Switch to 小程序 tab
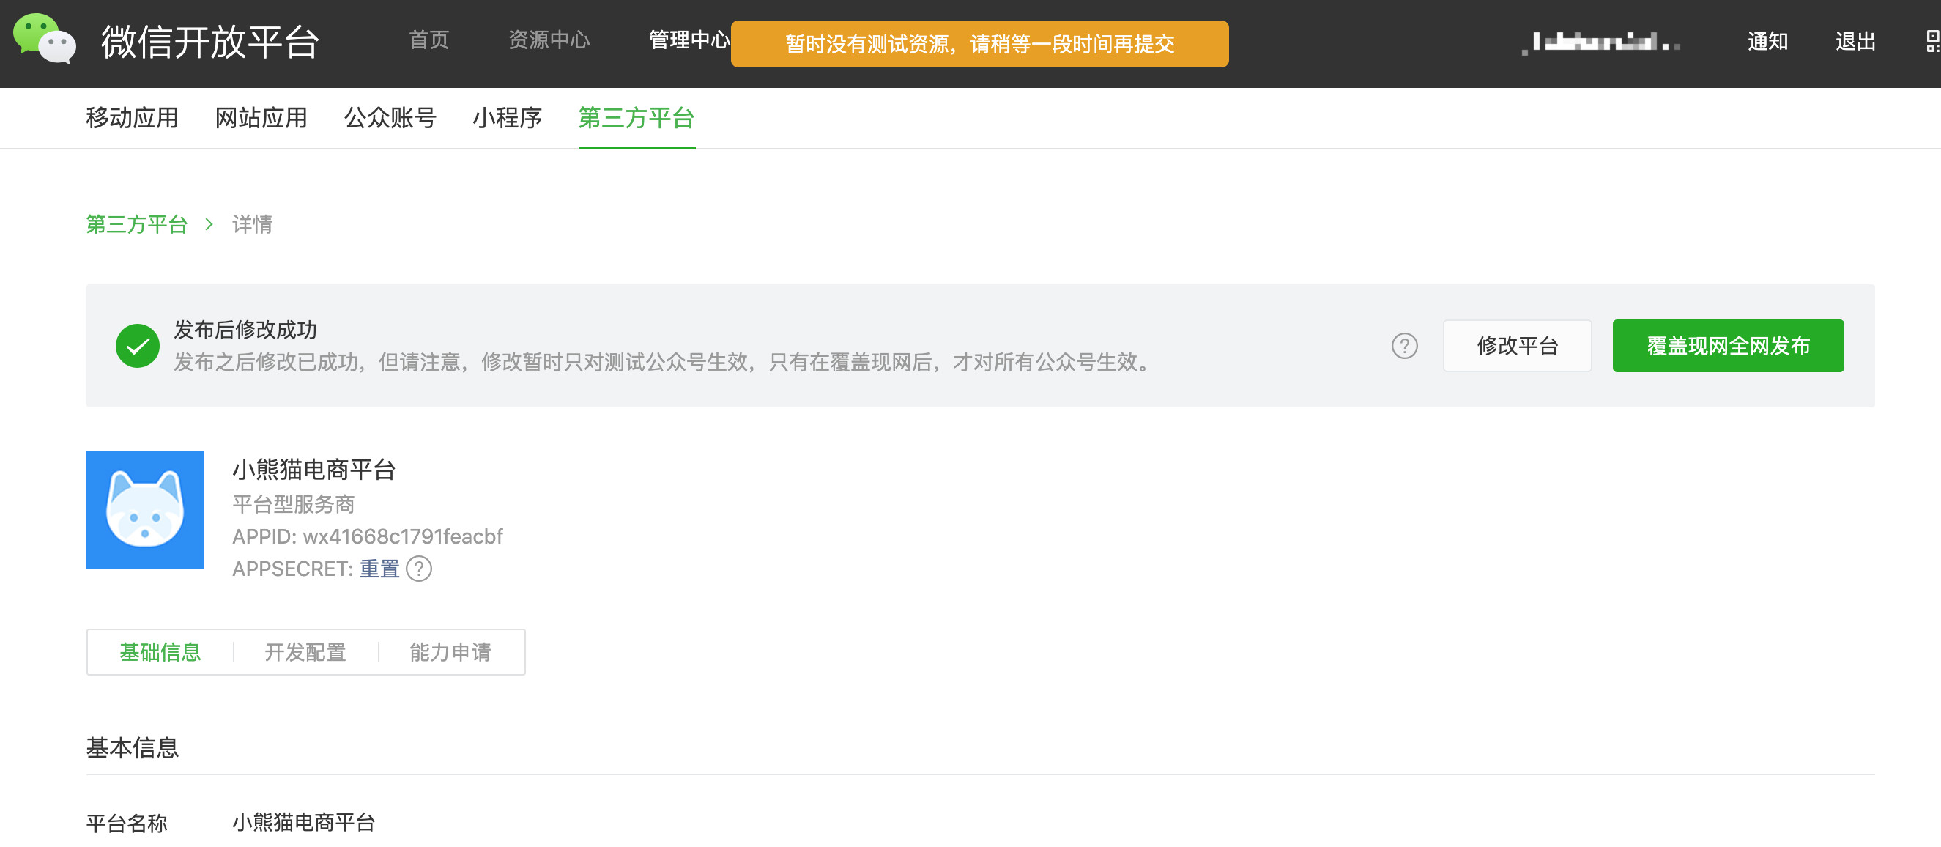Image resolution: width=1941 pixels, height=847 pixels. (x=508, y=118)
